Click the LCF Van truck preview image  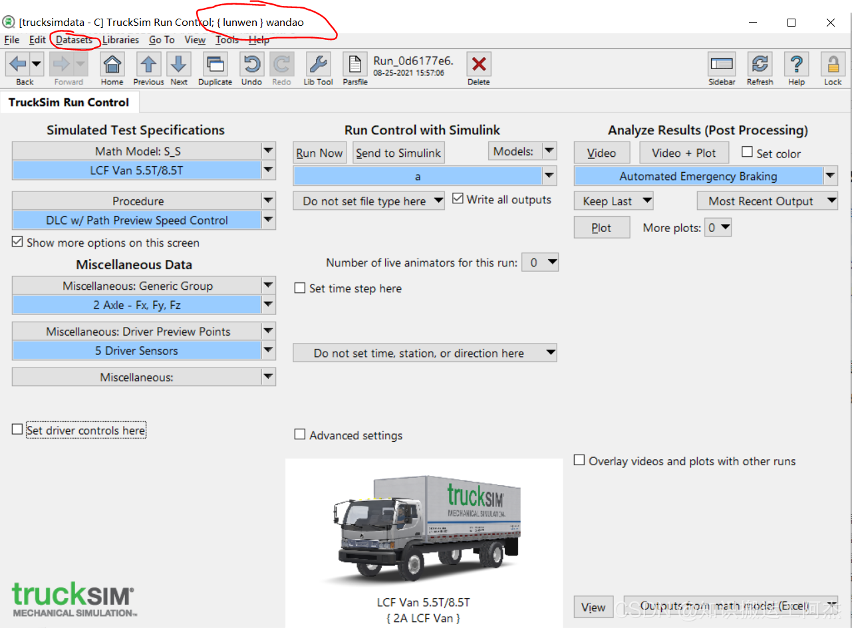coord(424,529)
